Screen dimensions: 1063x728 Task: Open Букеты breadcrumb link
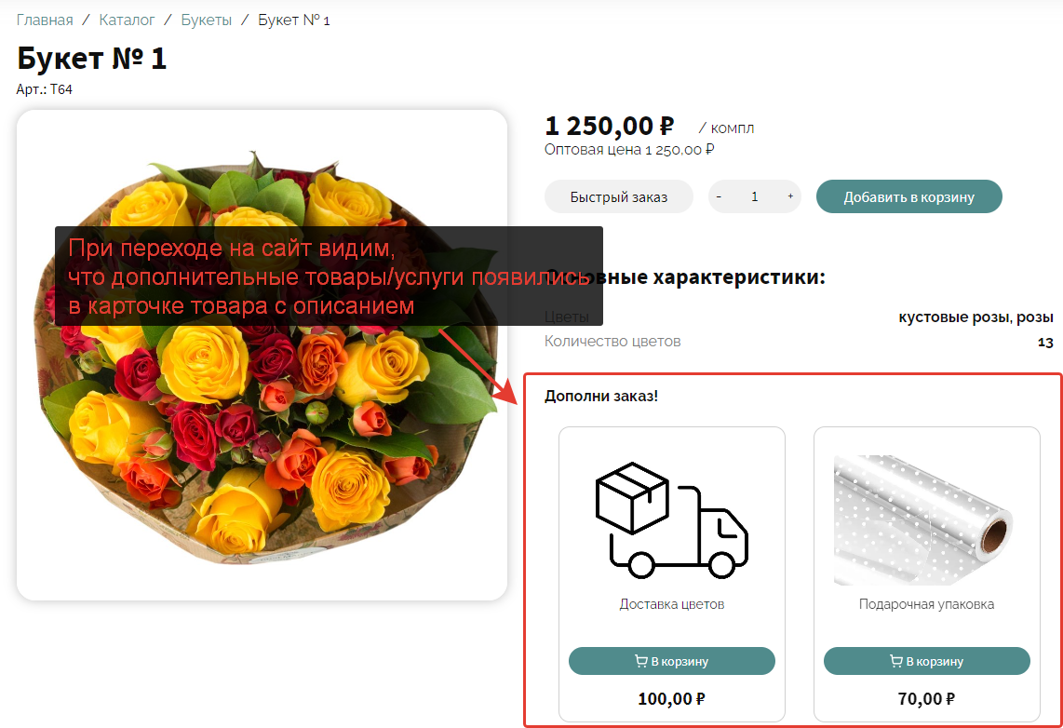click(x=206, y=20)
